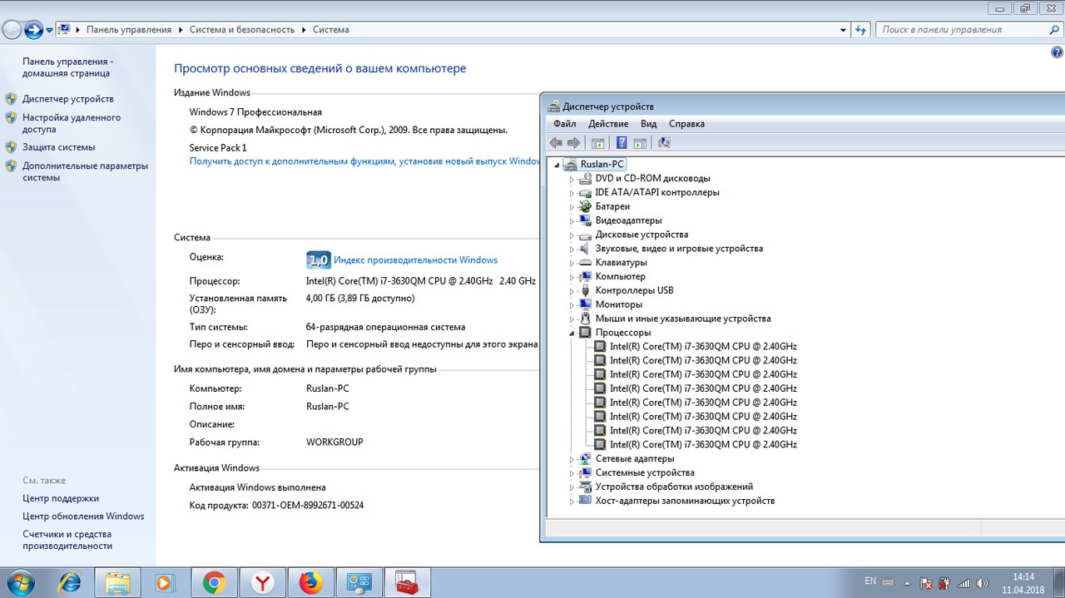1065x598 pixels.
Task: Click Scan for hardware changes toolbar icon
Action: point(664,143)
